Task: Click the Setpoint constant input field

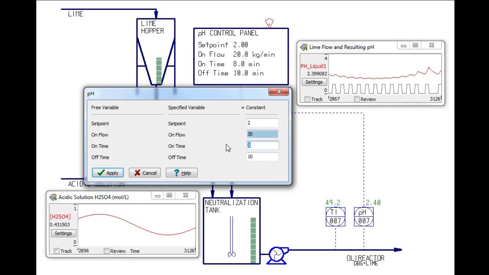Action: coord(262,123)
